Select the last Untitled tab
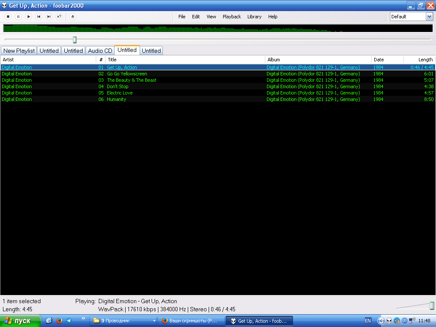436x327 pixels. [151, 51]
